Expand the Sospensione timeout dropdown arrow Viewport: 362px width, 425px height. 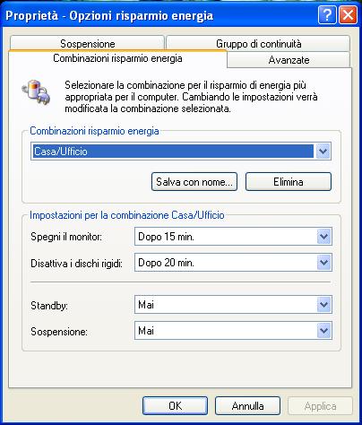point(324,331)
